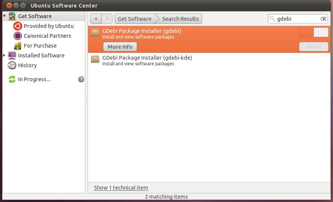This screenshot has height=202, width=333.
Task: Open More Info for the gdebi package
Action: [120, 47]
